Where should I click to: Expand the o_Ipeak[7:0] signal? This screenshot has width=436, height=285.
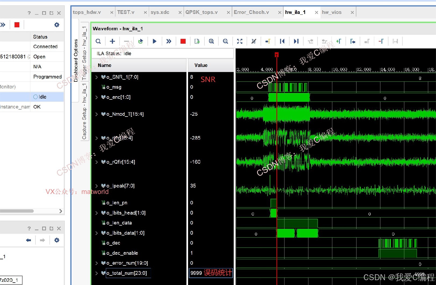97,186
